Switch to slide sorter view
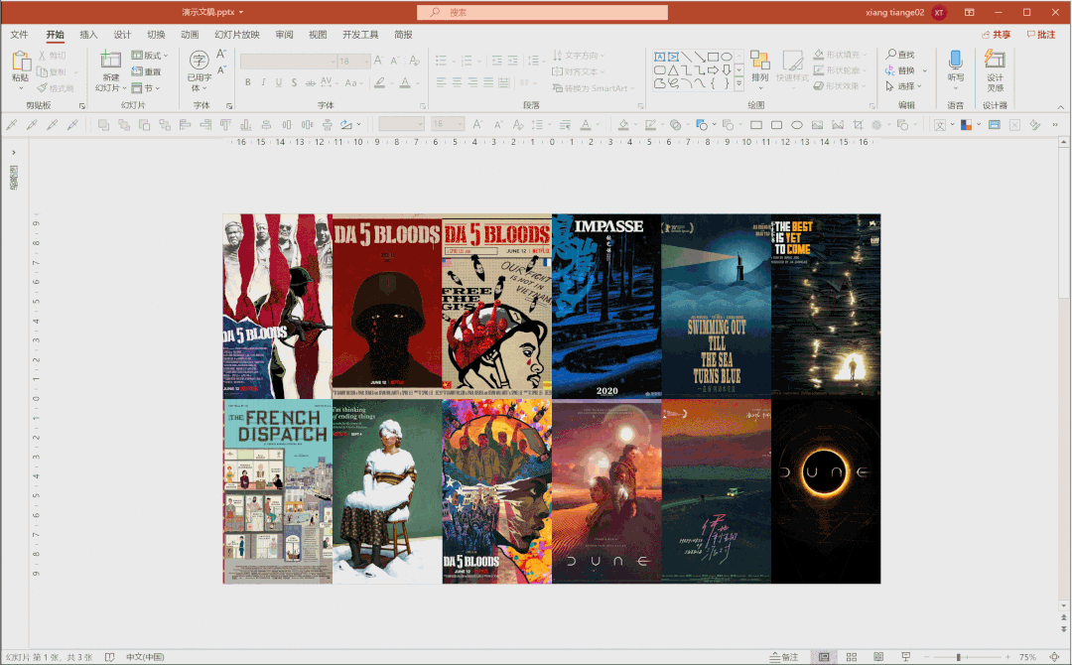The width and height of the screenshot is (1072, 665). (x=851, y=657)
